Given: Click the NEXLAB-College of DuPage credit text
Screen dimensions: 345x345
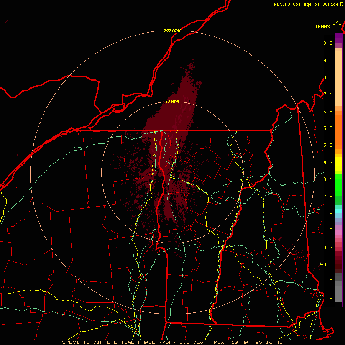Looking at the screenshot, I should coord(306,4).
